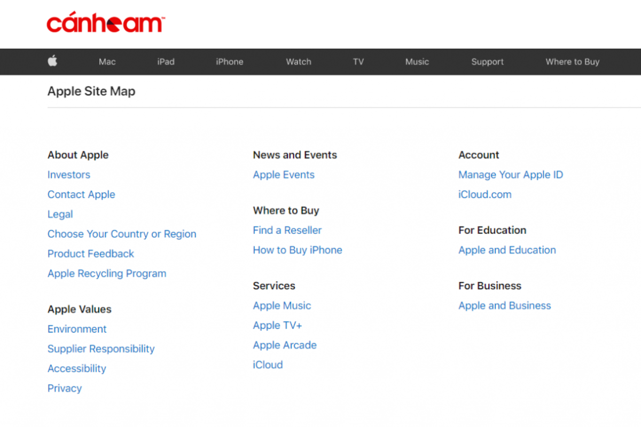Go to Support in the nav bar
The image size is (641, 427).
(487, 62)
